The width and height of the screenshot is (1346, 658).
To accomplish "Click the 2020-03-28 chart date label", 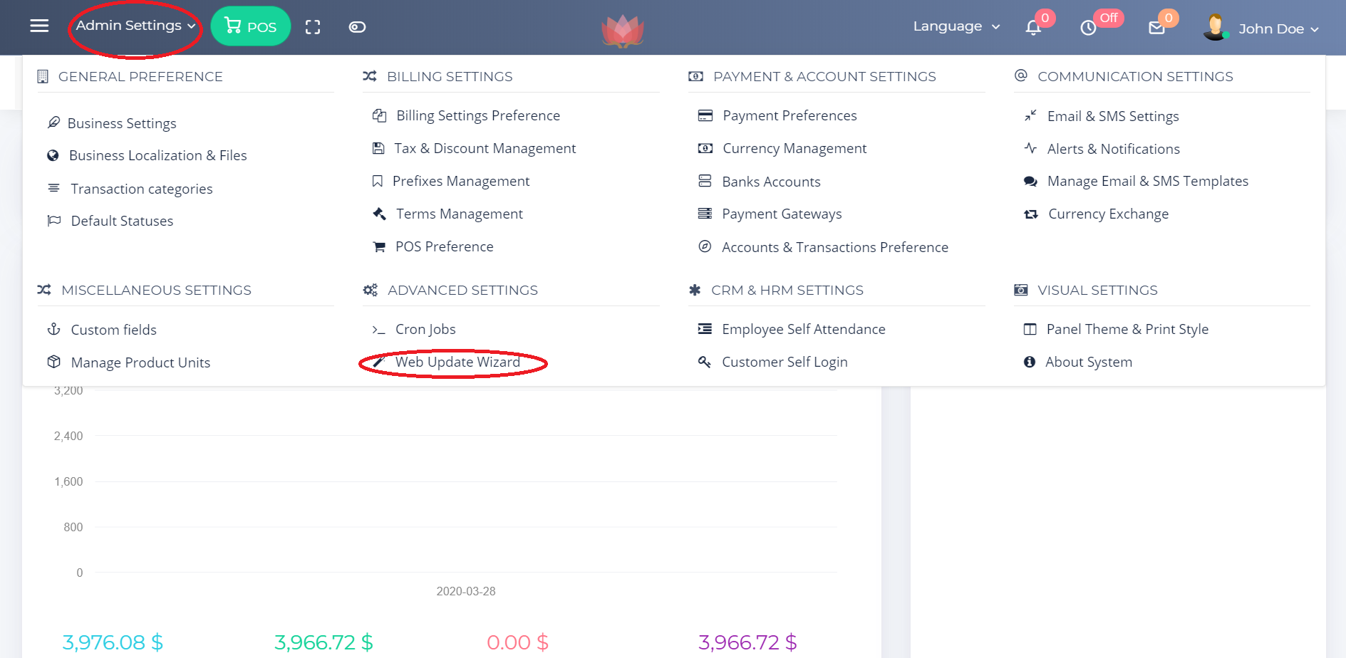I will coord(466,591).
